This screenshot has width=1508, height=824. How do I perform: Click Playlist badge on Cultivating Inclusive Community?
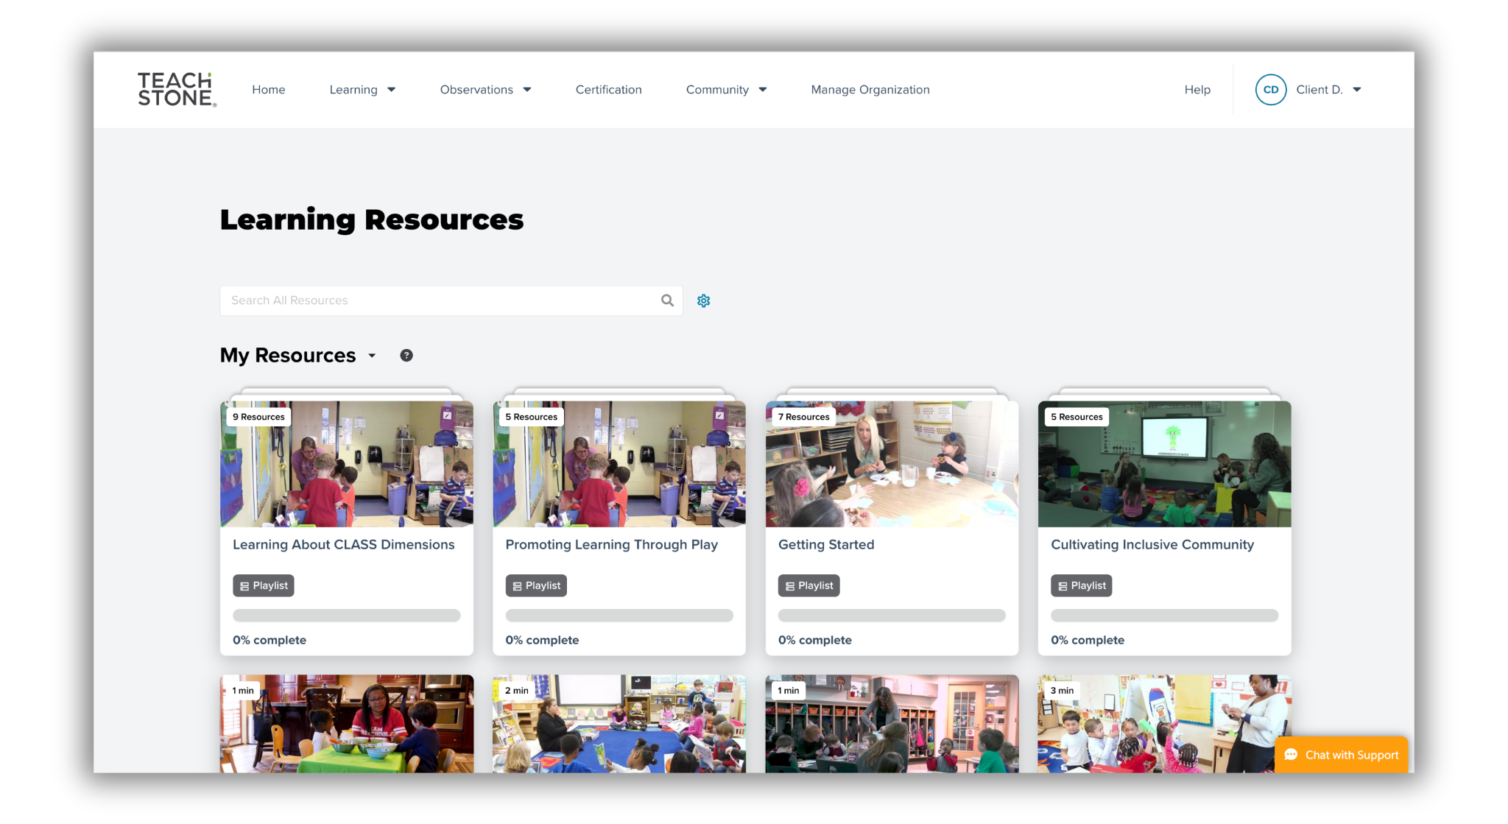click(1081, 585)
